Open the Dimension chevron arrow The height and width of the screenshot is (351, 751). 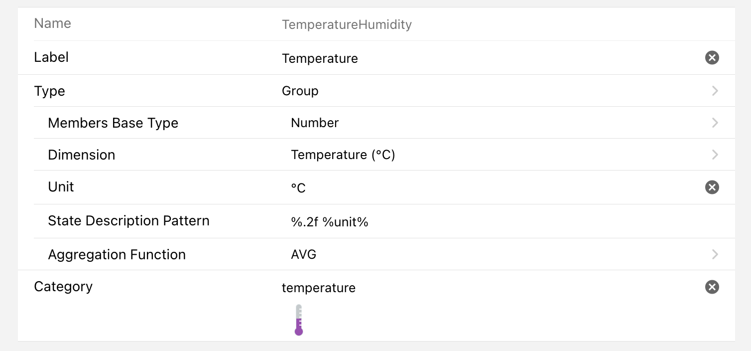click(715, 155)
